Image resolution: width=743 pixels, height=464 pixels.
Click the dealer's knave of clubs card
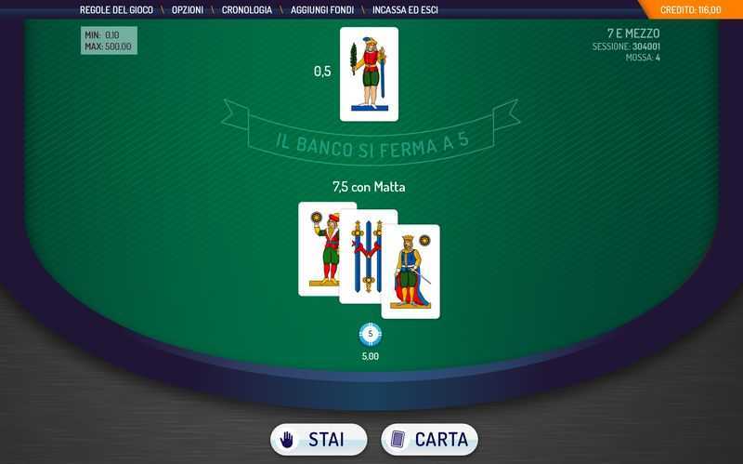click(369, 74)
